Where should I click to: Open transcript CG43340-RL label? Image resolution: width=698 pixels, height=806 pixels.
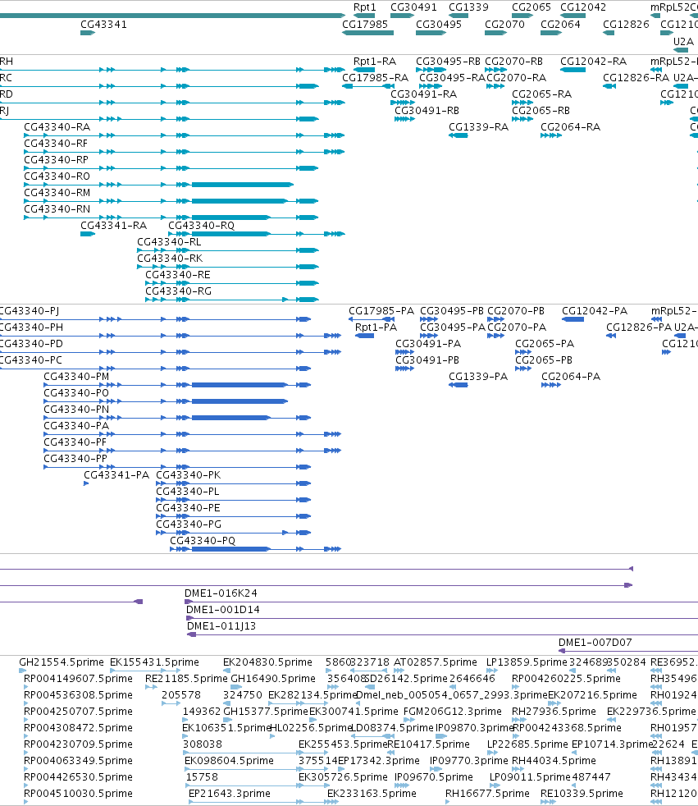point(169,242)
